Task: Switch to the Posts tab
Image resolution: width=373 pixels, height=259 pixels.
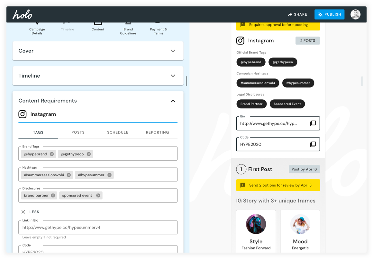Action: coord(78,132)
